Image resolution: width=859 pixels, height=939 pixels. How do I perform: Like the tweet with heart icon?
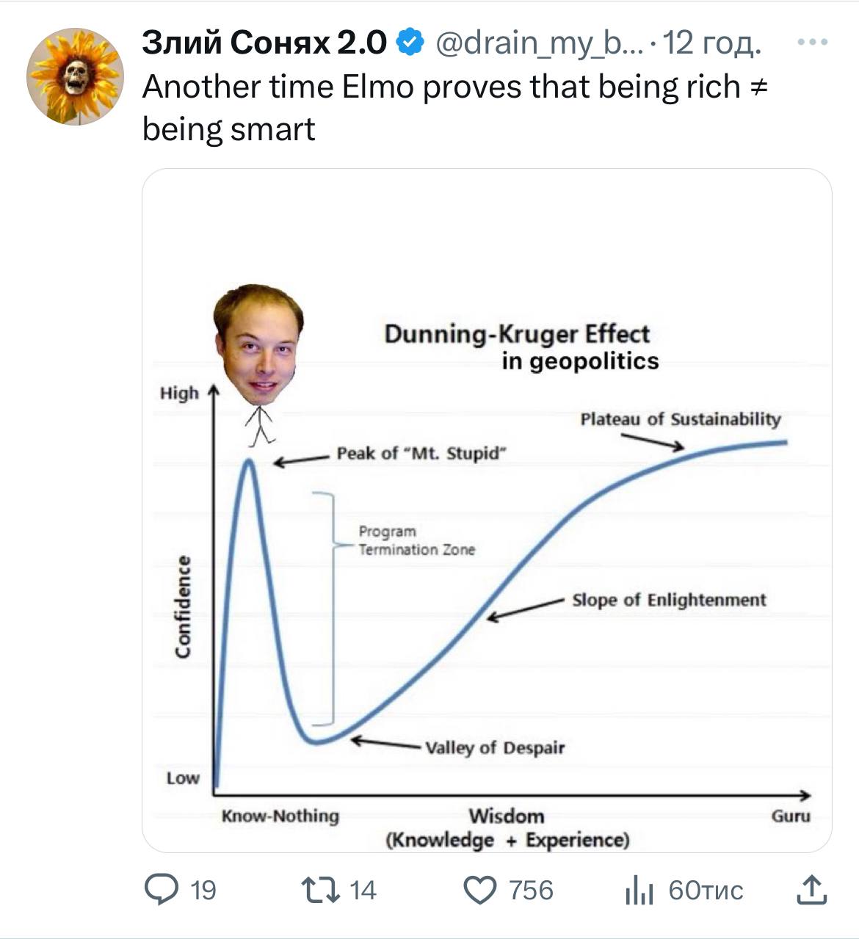tap(480, 891)
